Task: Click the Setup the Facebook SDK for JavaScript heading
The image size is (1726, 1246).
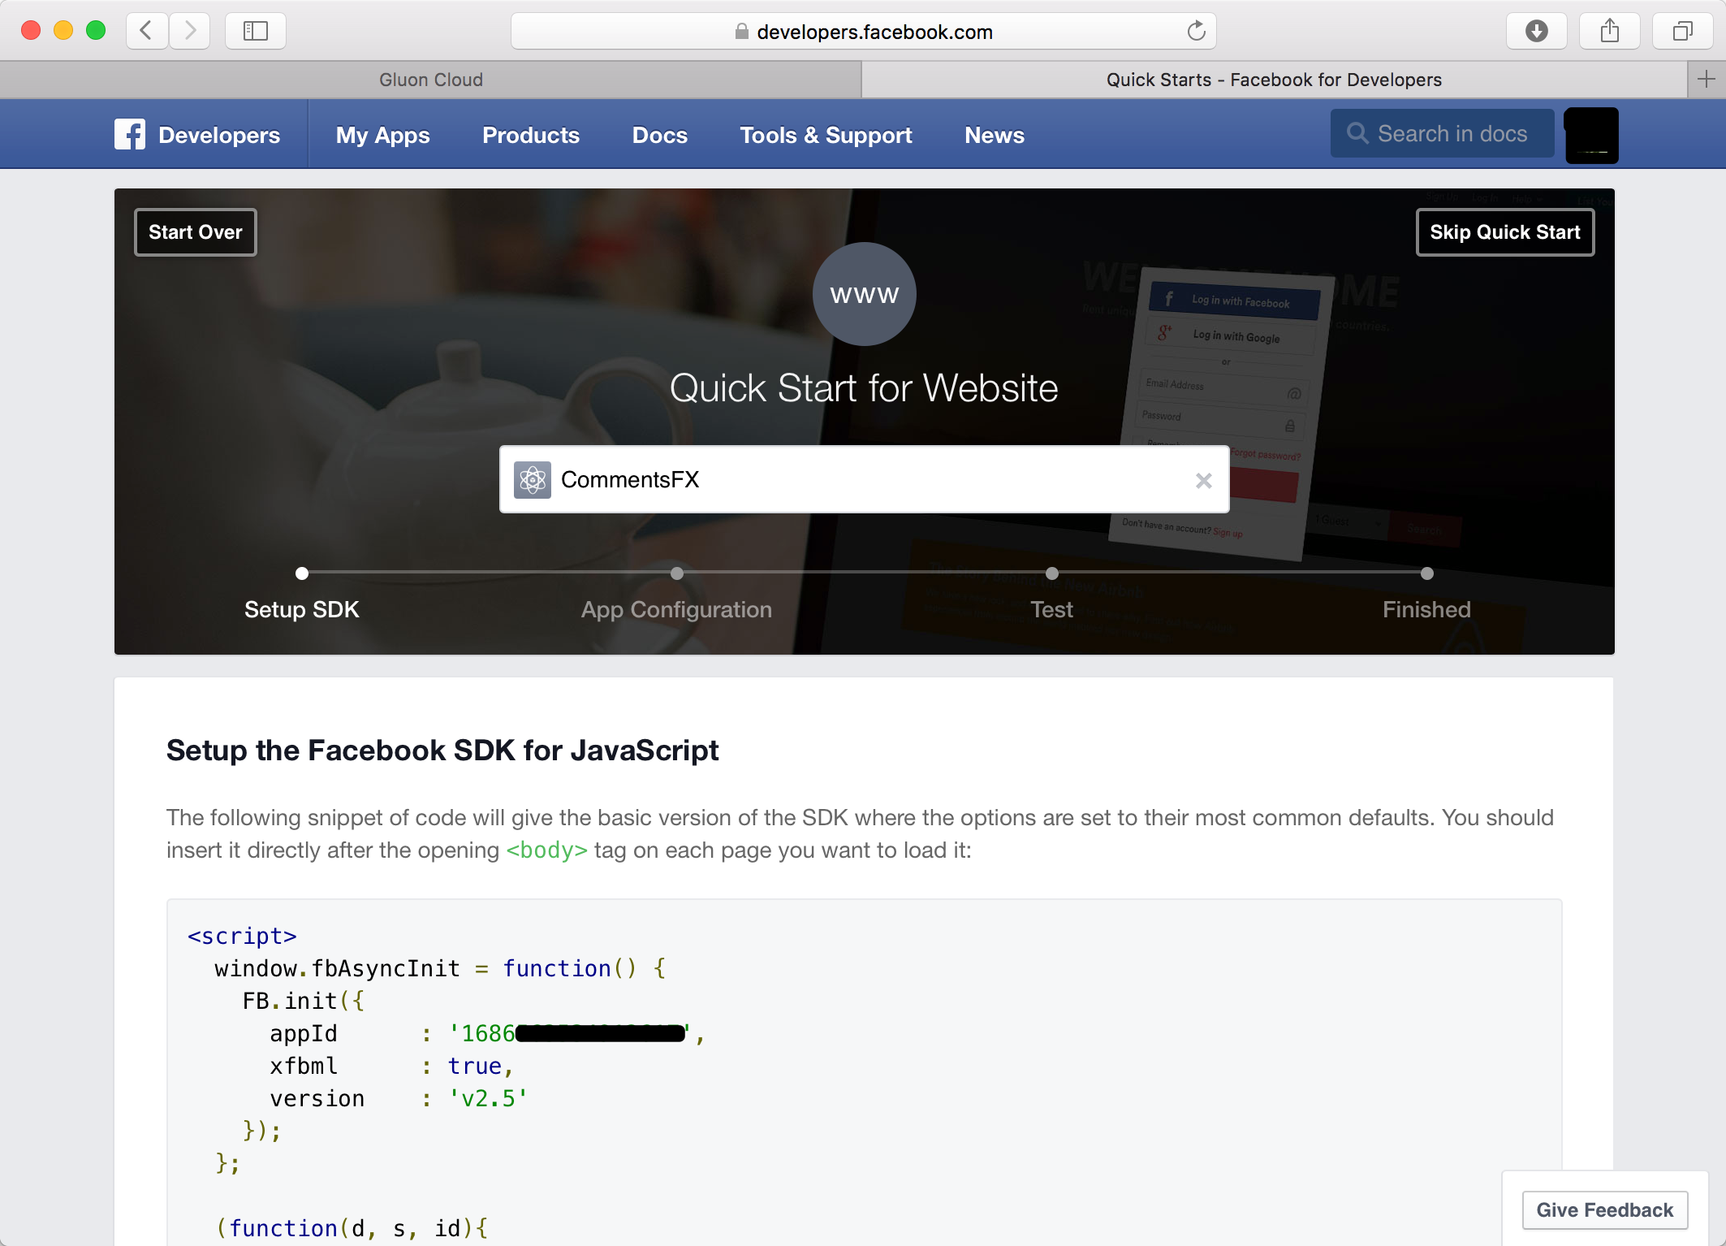Action: [x=442, y=751]
